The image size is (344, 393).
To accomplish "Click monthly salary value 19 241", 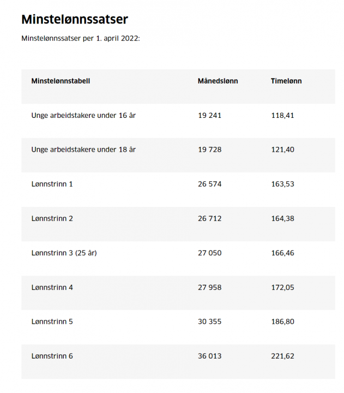I will (210, 115).
